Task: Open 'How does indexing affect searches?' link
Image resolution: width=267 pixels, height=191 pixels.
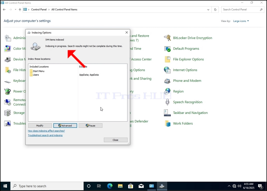Action: [46, 131]
